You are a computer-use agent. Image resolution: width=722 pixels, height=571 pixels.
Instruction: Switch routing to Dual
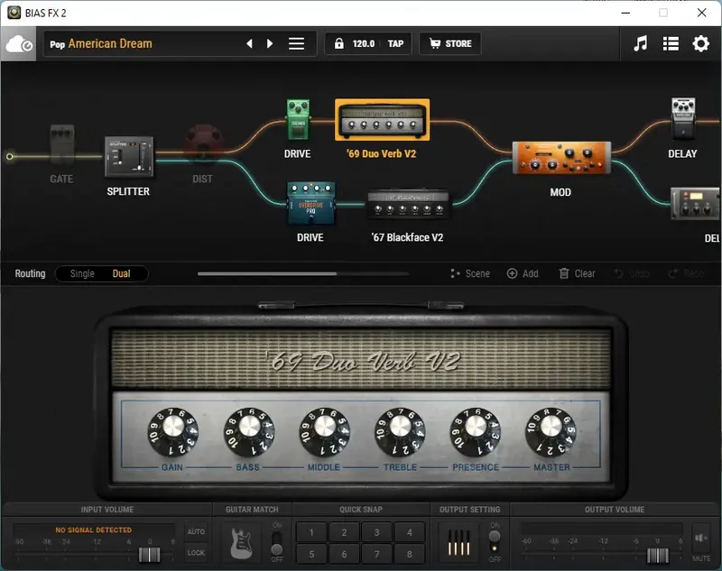pos(122,273)
